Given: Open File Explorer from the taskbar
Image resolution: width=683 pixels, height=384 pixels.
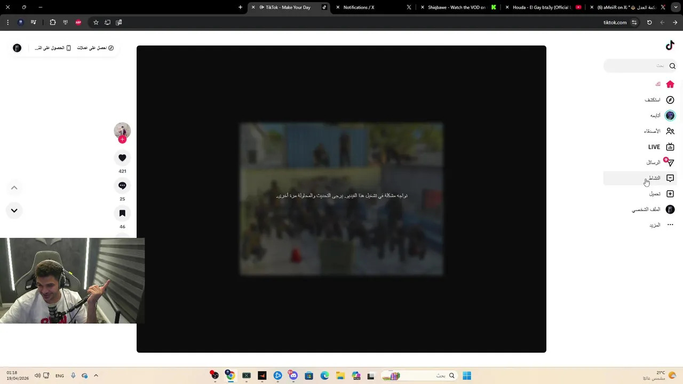Looking at the screenshot, I should click(340, 375).
